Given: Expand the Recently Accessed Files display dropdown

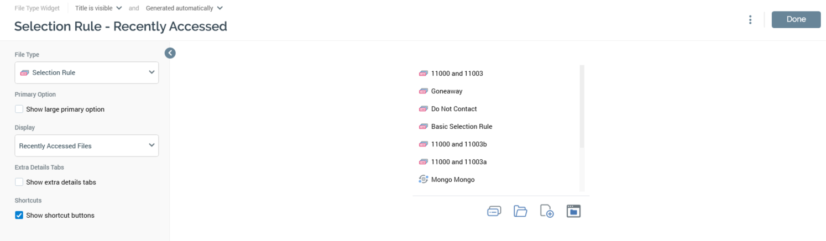Looking at the screenshot, I should (x=87, y=146).
